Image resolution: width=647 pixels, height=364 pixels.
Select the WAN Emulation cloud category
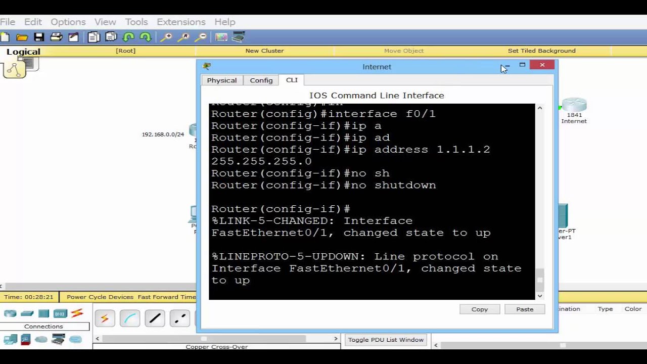41,339
